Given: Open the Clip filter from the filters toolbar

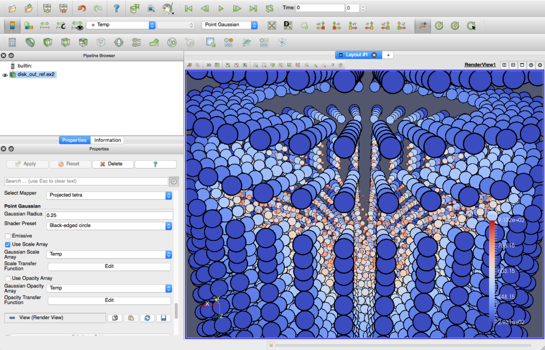Looking at the screenshot, I should pyautogui.click(x=47, y=42).
